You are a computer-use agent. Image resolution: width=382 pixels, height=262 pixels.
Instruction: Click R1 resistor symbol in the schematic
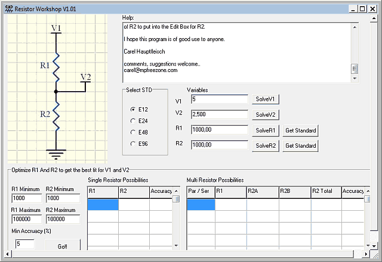point(56,67)
